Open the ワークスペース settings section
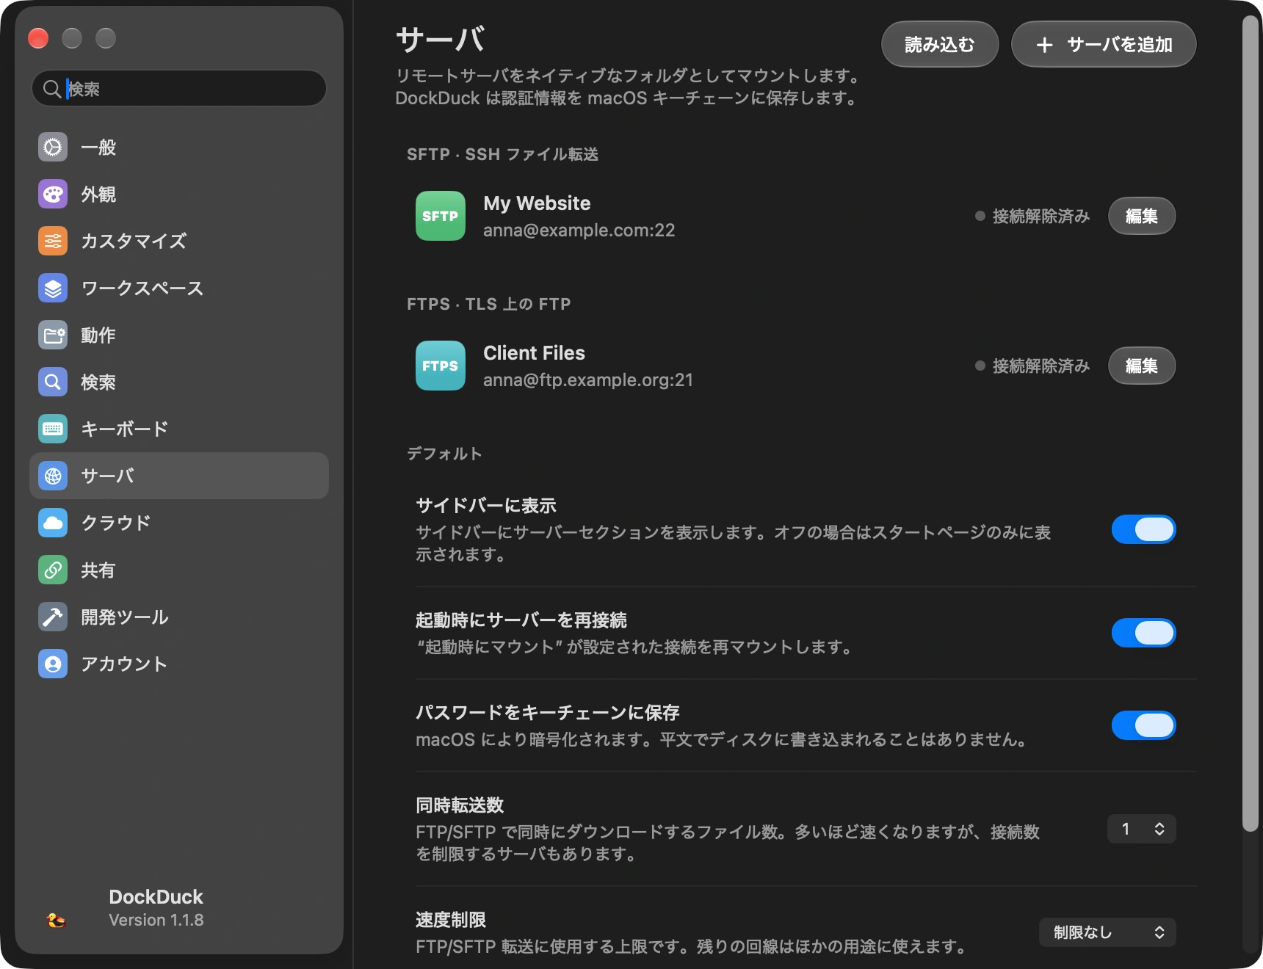 coord(179,288)
